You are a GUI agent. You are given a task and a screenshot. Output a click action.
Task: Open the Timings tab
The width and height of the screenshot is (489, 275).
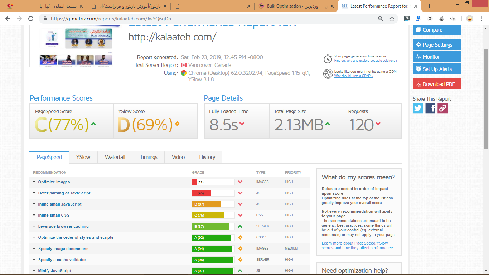[149, 157]
